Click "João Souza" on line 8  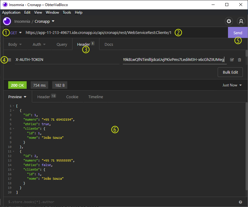click(x=53, y=138)
